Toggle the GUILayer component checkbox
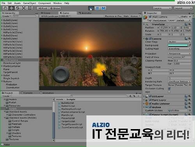Image resolution: width=195 pixels, height=147 pixels. 150,96
